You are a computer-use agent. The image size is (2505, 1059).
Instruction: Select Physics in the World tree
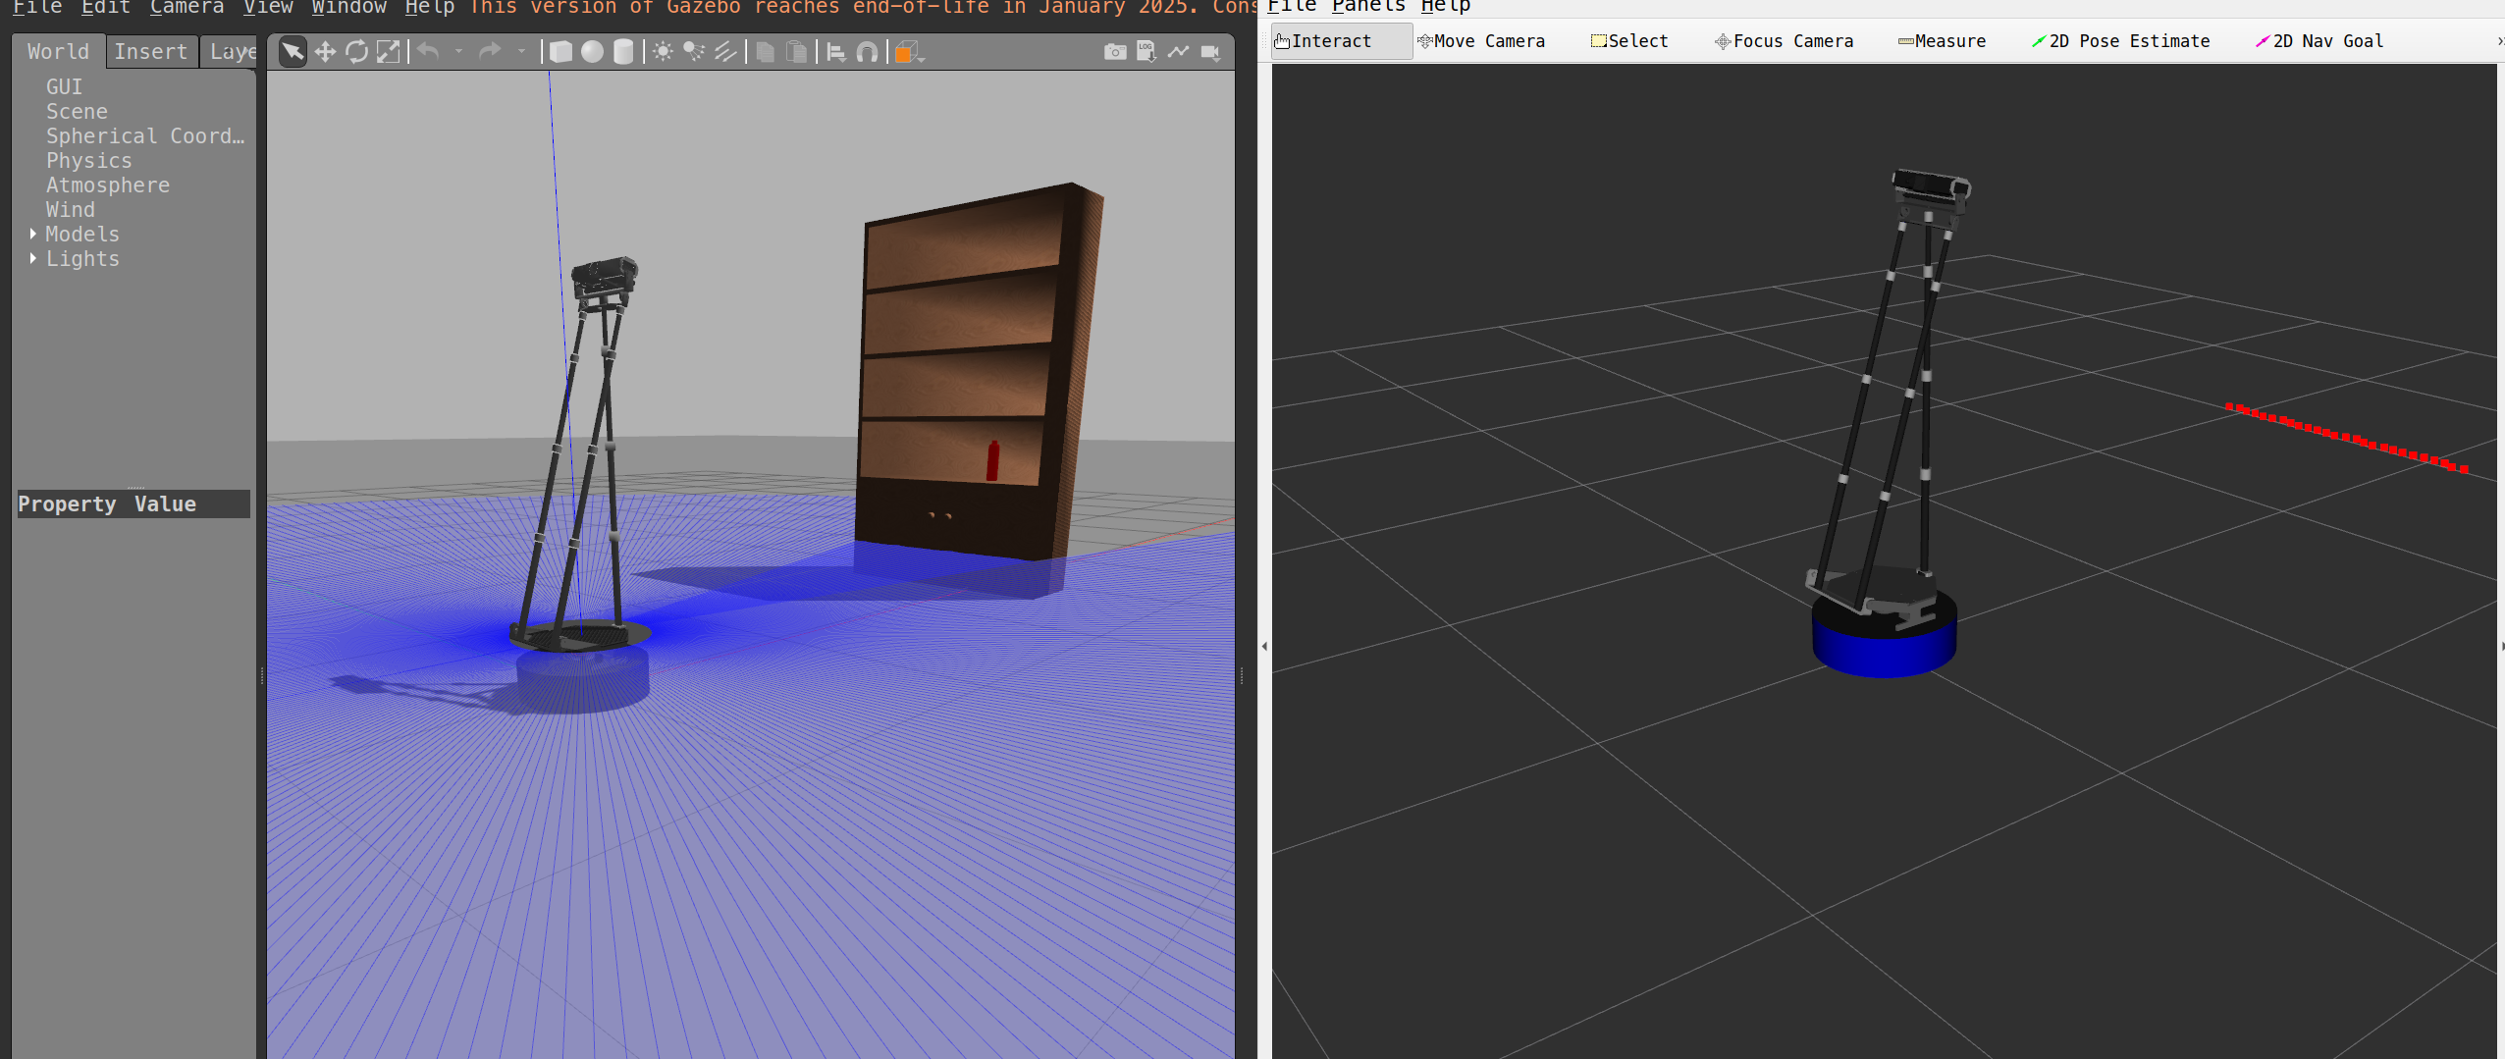[x=88, y=160]
